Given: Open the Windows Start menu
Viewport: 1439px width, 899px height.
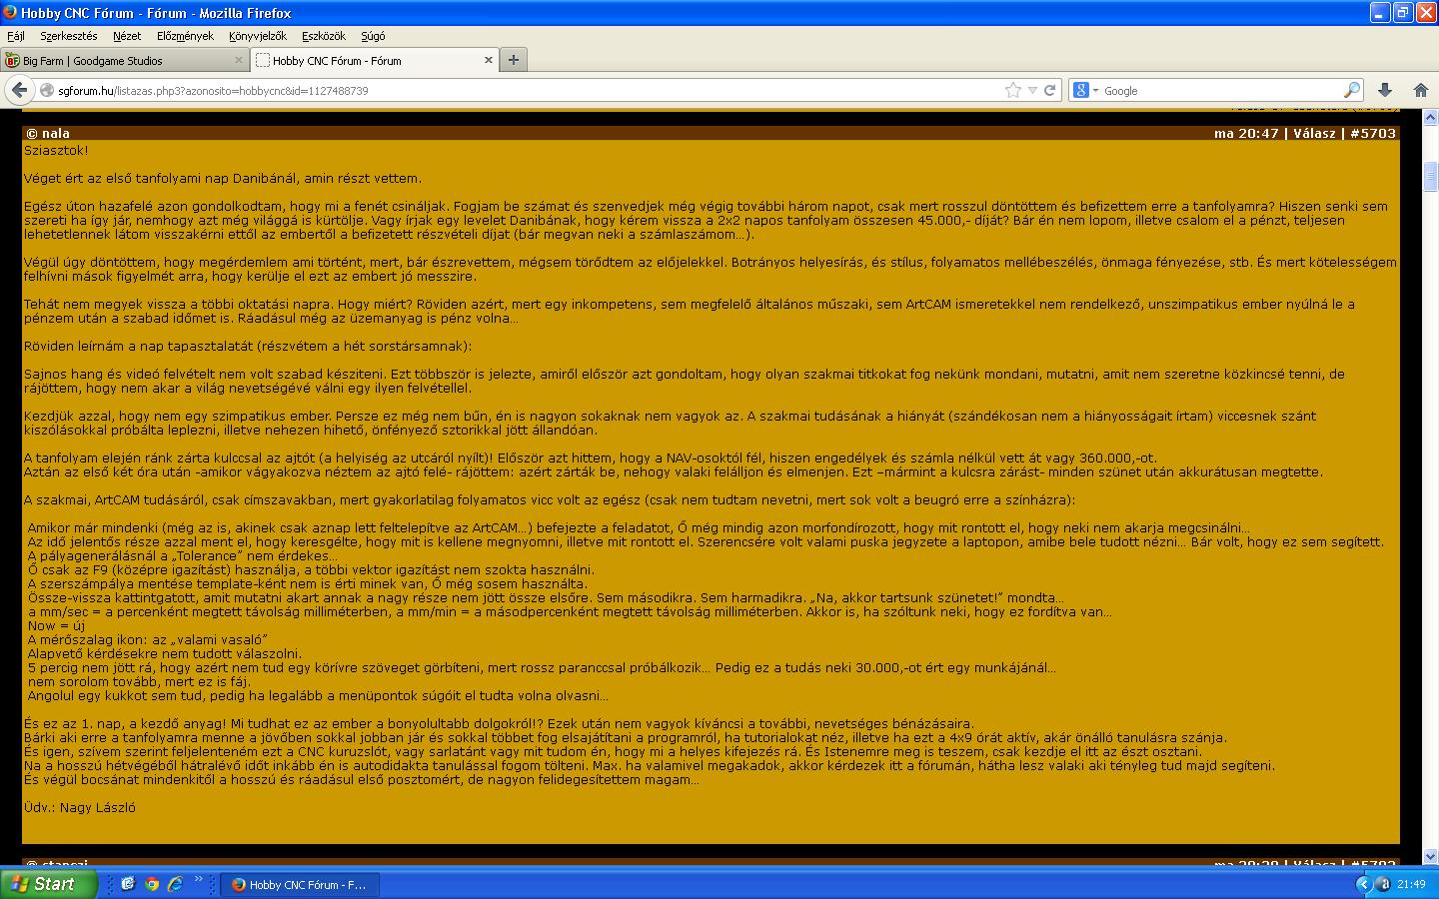Looking at the screenshot, I should click(49, 884).
